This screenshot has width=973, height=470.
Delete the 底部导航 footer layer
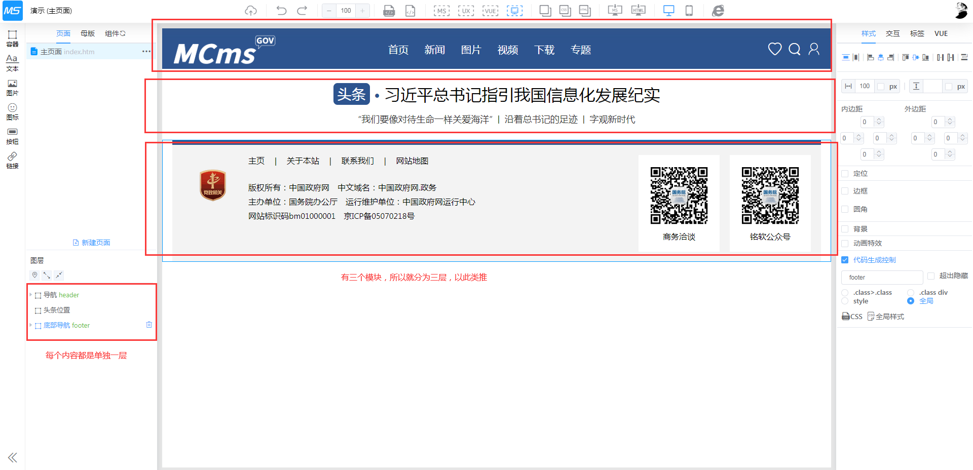click(x=149, y=325)
